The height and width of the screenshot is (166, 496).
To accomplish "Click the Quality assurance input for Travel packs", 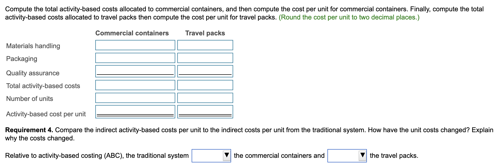I will 205,71.
